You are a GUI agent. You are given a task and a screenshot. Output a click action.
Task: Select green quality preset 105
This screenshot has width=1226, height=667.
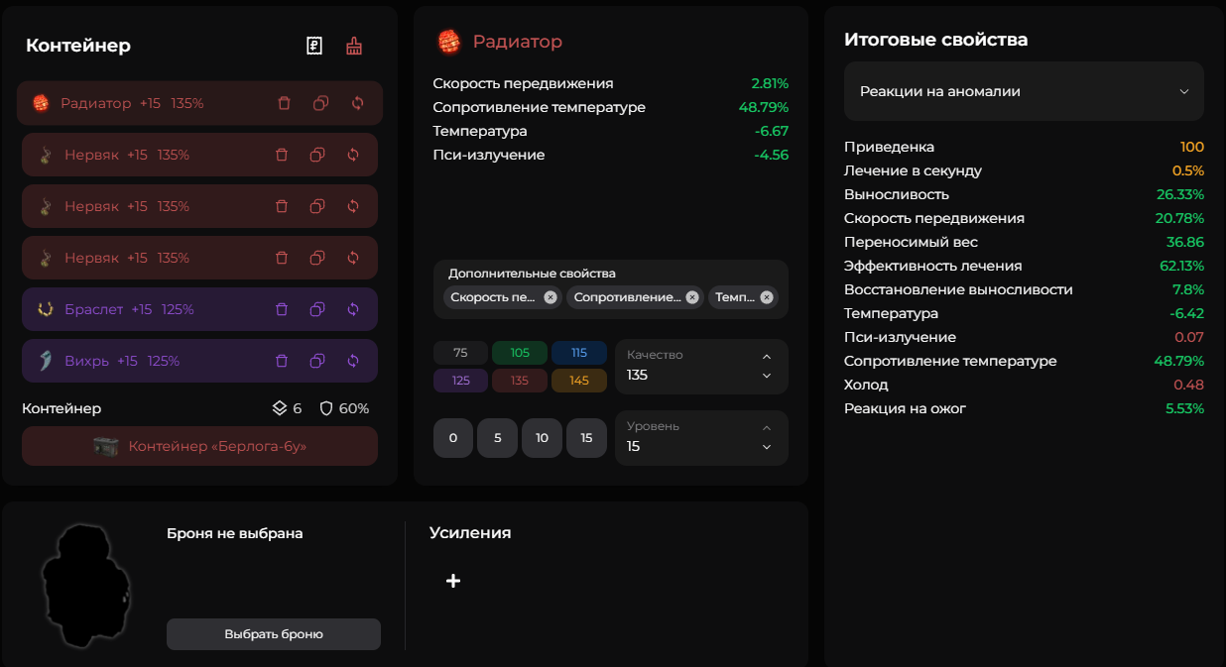(x=520, y=353)
